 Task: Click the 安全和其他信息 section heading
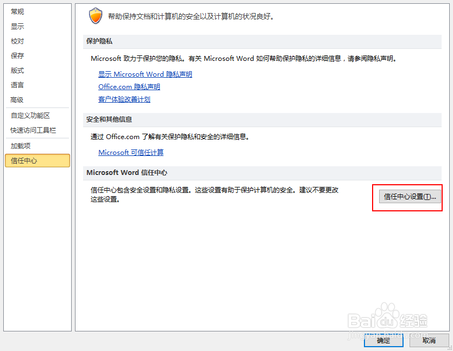pos(109,120)
